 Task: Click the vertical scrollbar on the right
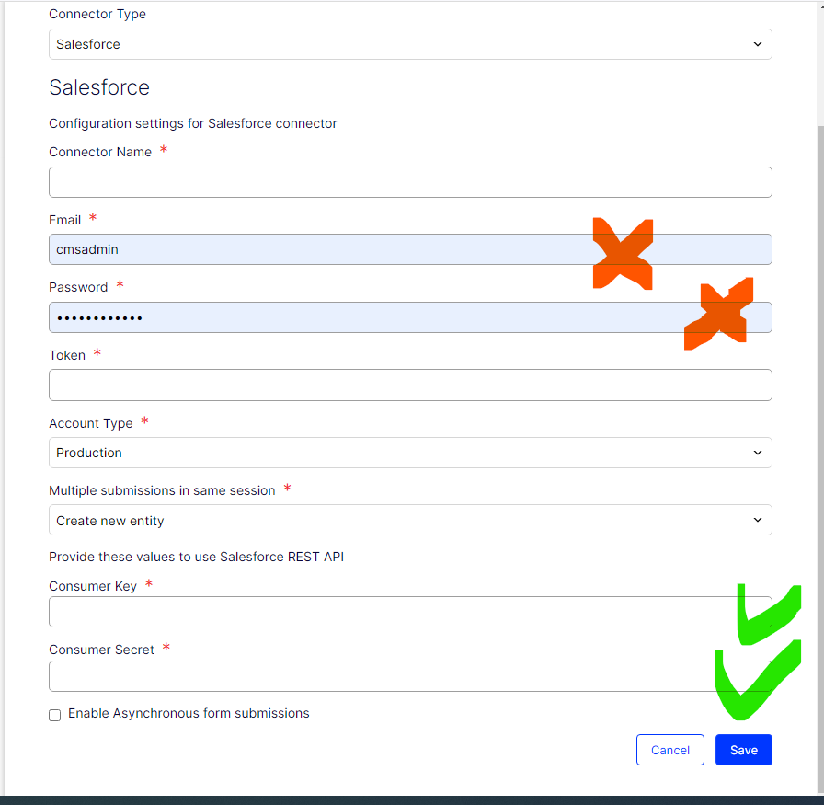coord(818,368)
